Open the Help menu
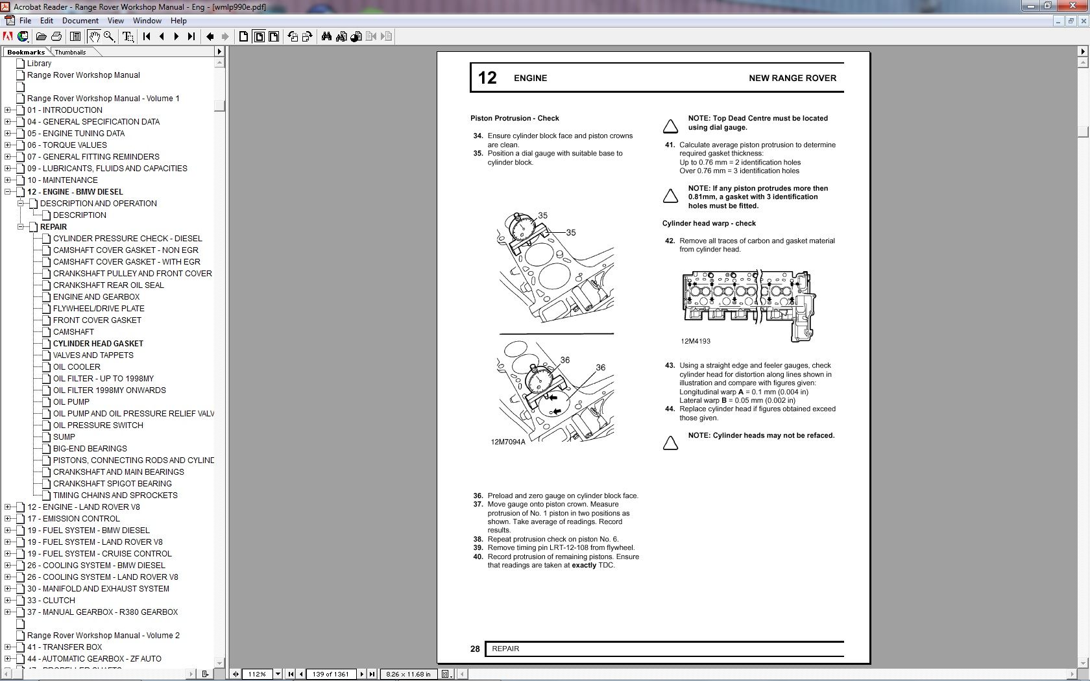The height and width of the screenshot is (681, 1090). tap(178, 21)
